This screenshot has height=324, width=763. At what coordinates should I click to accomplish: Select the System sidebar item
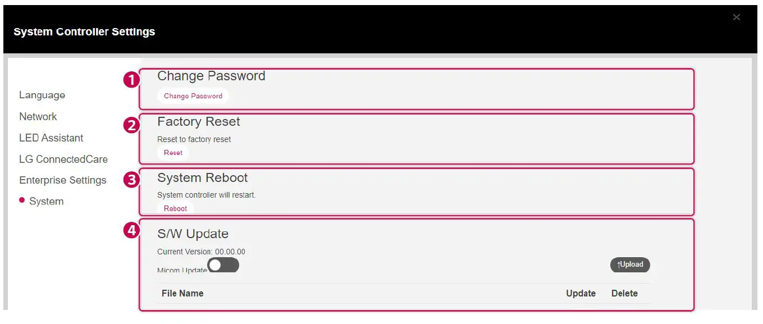(x=46, y=202)
